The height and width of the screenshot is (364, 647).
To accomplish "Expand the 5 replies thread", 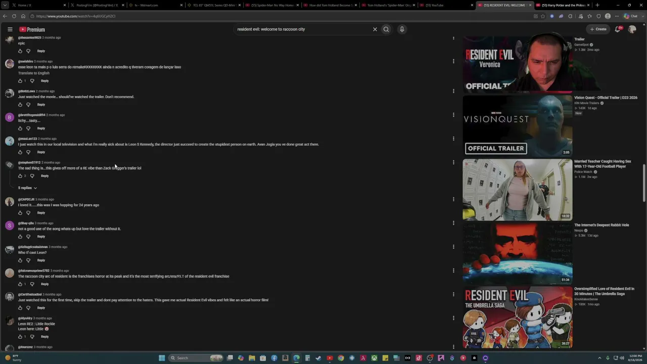I will click(28, 188).
